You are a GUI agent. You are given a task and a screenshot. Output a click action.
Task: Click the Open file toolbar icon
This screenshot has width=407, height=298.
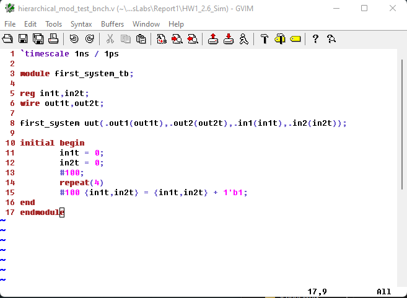pos(7,39)
